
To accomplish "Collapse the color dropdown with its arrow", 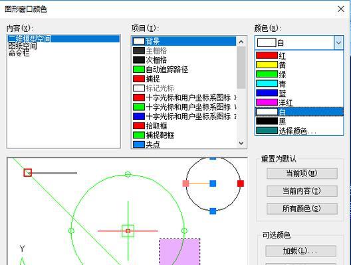I will click(x=338, y=42).
